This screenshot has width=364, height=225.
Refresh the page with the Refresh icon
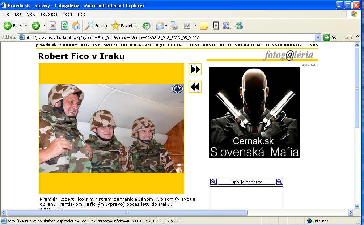pos(64,26)
